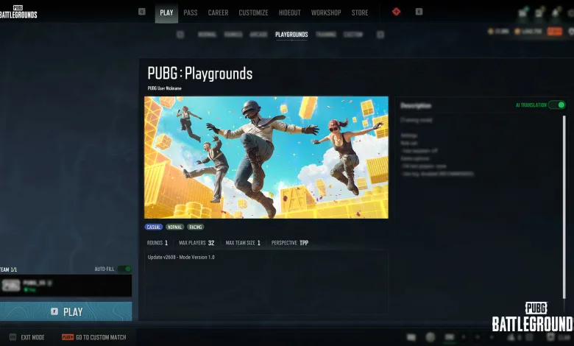Click the Playgrounds artwork thumbnail
The height and width of the screenshot is (346, 574).
coord(266,158)
